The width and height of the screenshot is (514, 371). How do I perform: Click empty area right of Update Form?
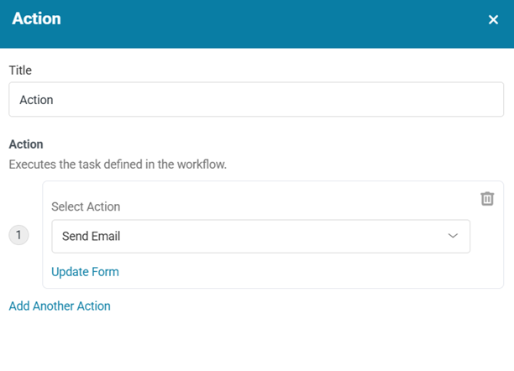click(294, 272)
